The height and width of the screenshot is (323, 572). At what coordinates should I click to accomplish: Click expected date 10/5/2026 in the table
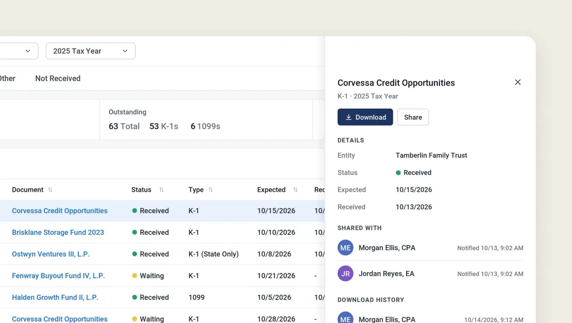tap(274, 298)
